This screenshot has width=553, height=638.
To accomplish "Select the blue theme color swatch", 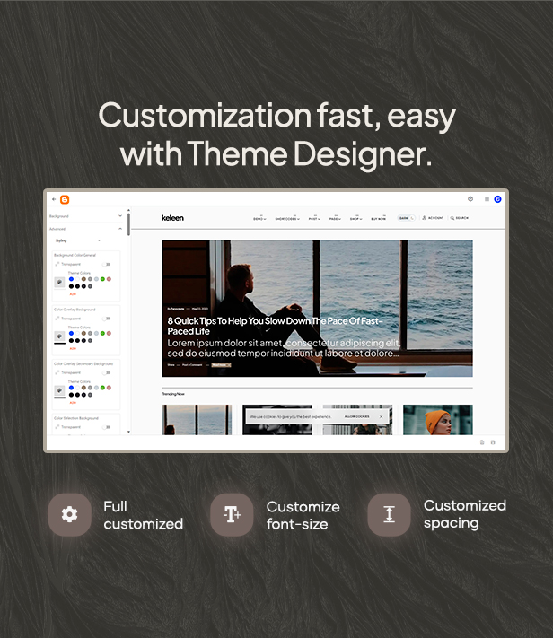I will (71, 279).
